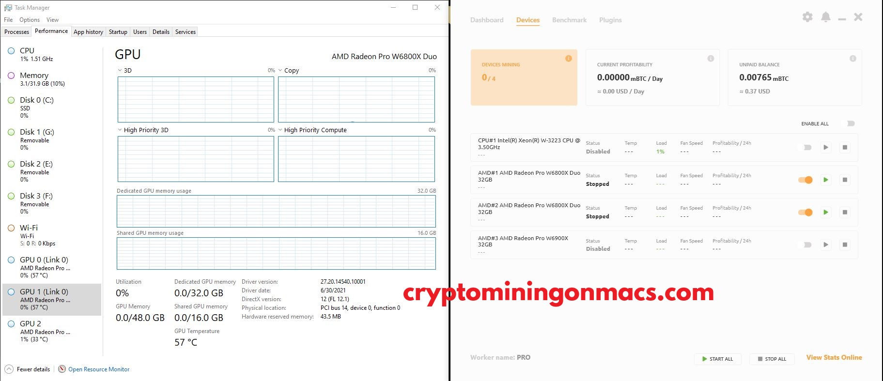Start AMD#3 Radeon Pro W6900X mining
The image size is (883, 381).
click(x=826, y=244)
